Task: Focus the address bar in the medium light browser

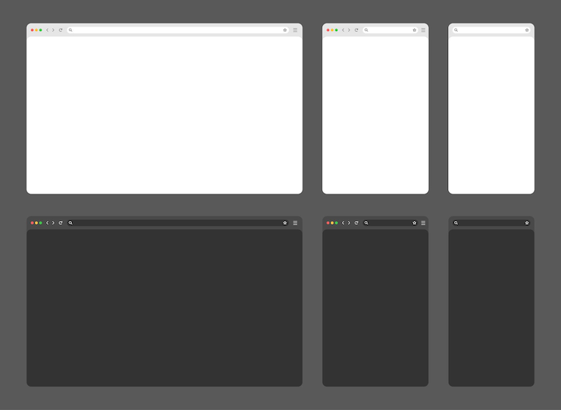Action: pyautogui.click(x=390, y=30)
